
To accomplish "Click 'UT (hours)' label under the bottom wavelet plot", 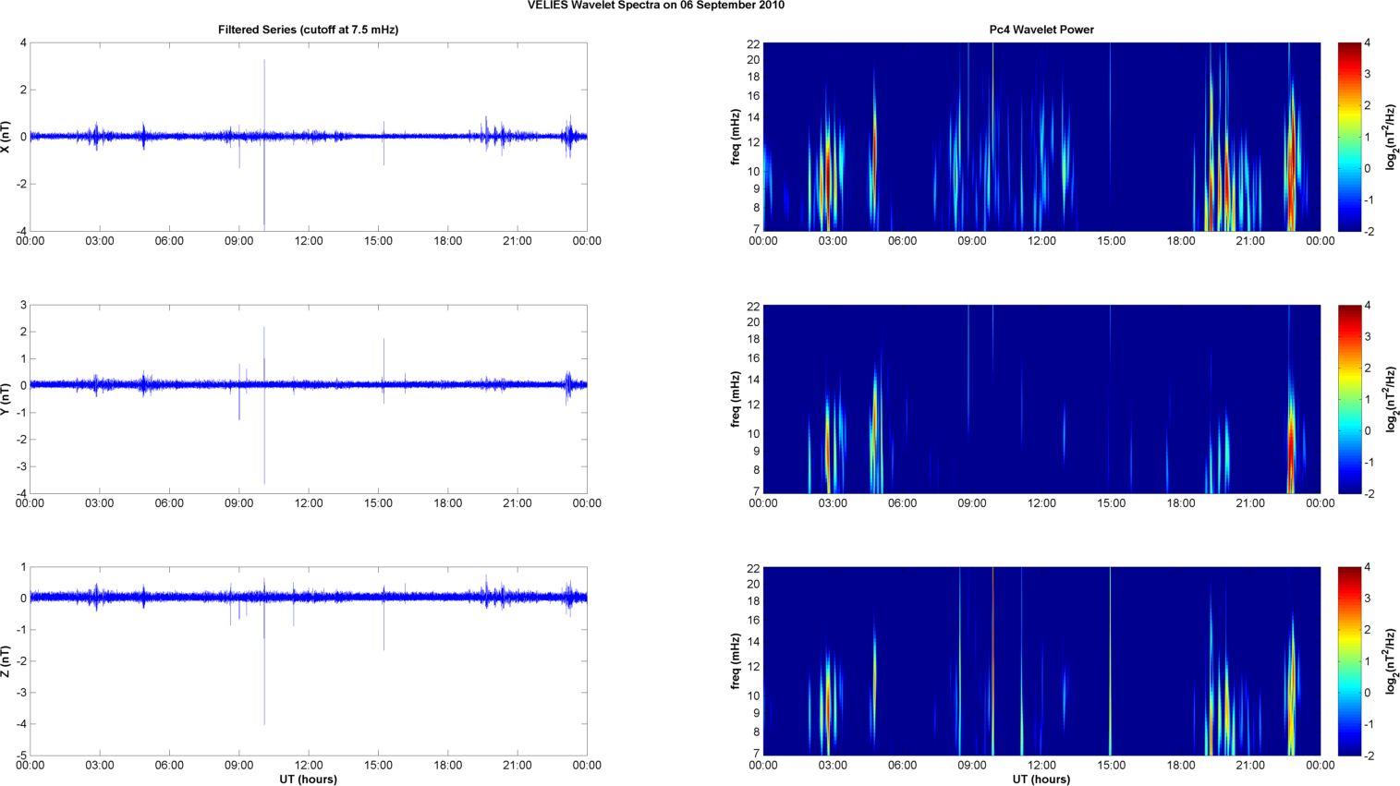I will coord(1041,779).
